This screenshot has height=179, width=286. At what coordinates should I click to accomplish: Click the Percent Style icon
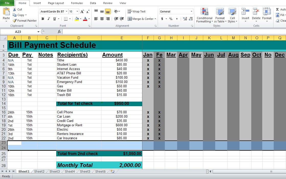[171, 19]
